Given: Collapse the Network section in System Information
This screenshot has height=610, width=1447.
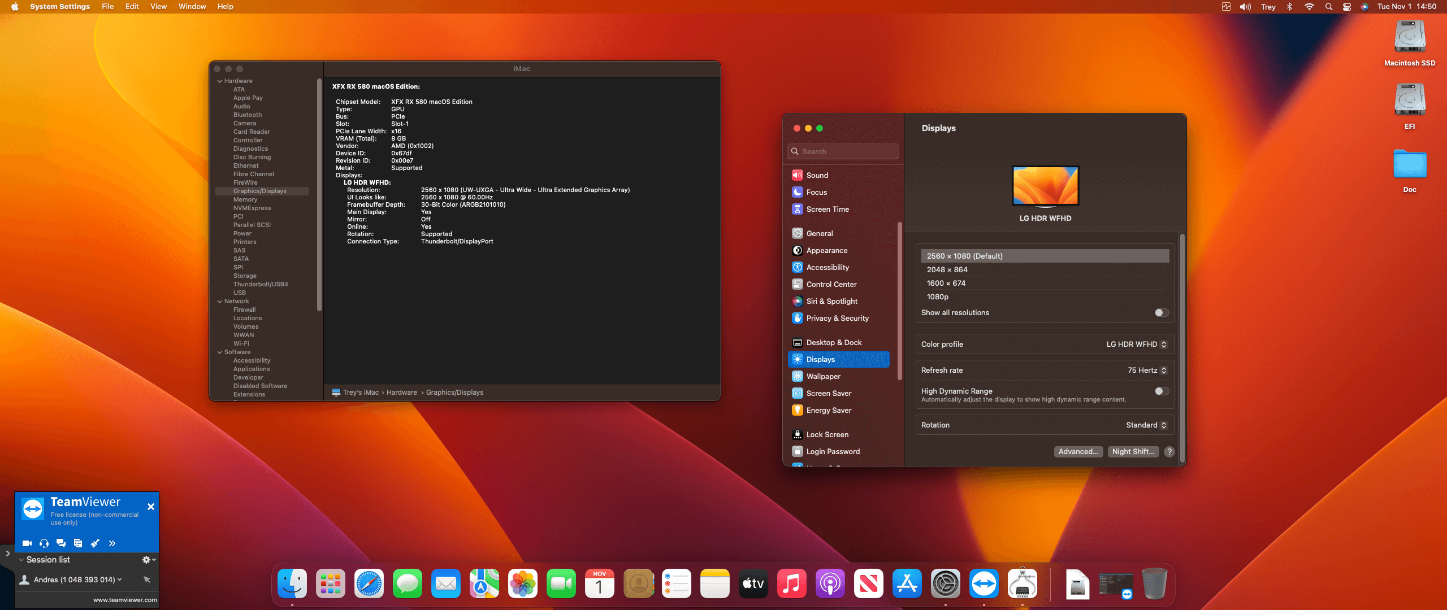Looking at the screenshot, I should (220, 302).
